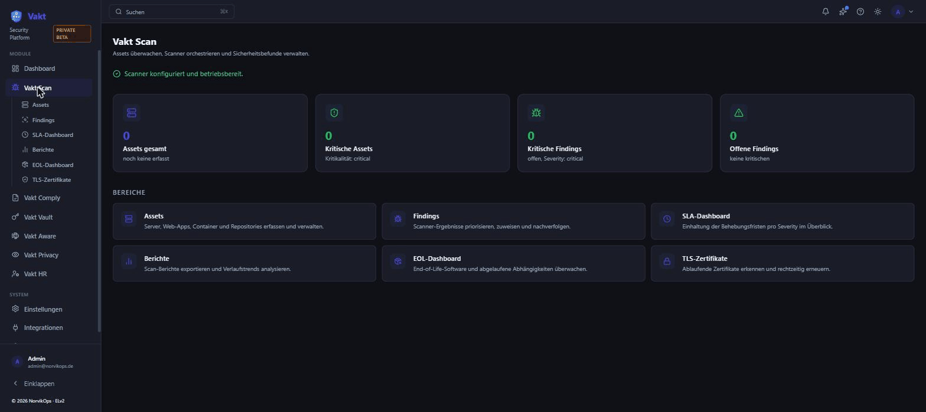Click the sidebar vertical scrollbar
Viewport: 926px width, 412px height.
tap(99, 191)
